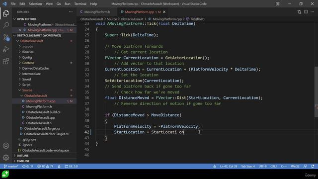Click the flame icon in left status bar

[59, 167]
